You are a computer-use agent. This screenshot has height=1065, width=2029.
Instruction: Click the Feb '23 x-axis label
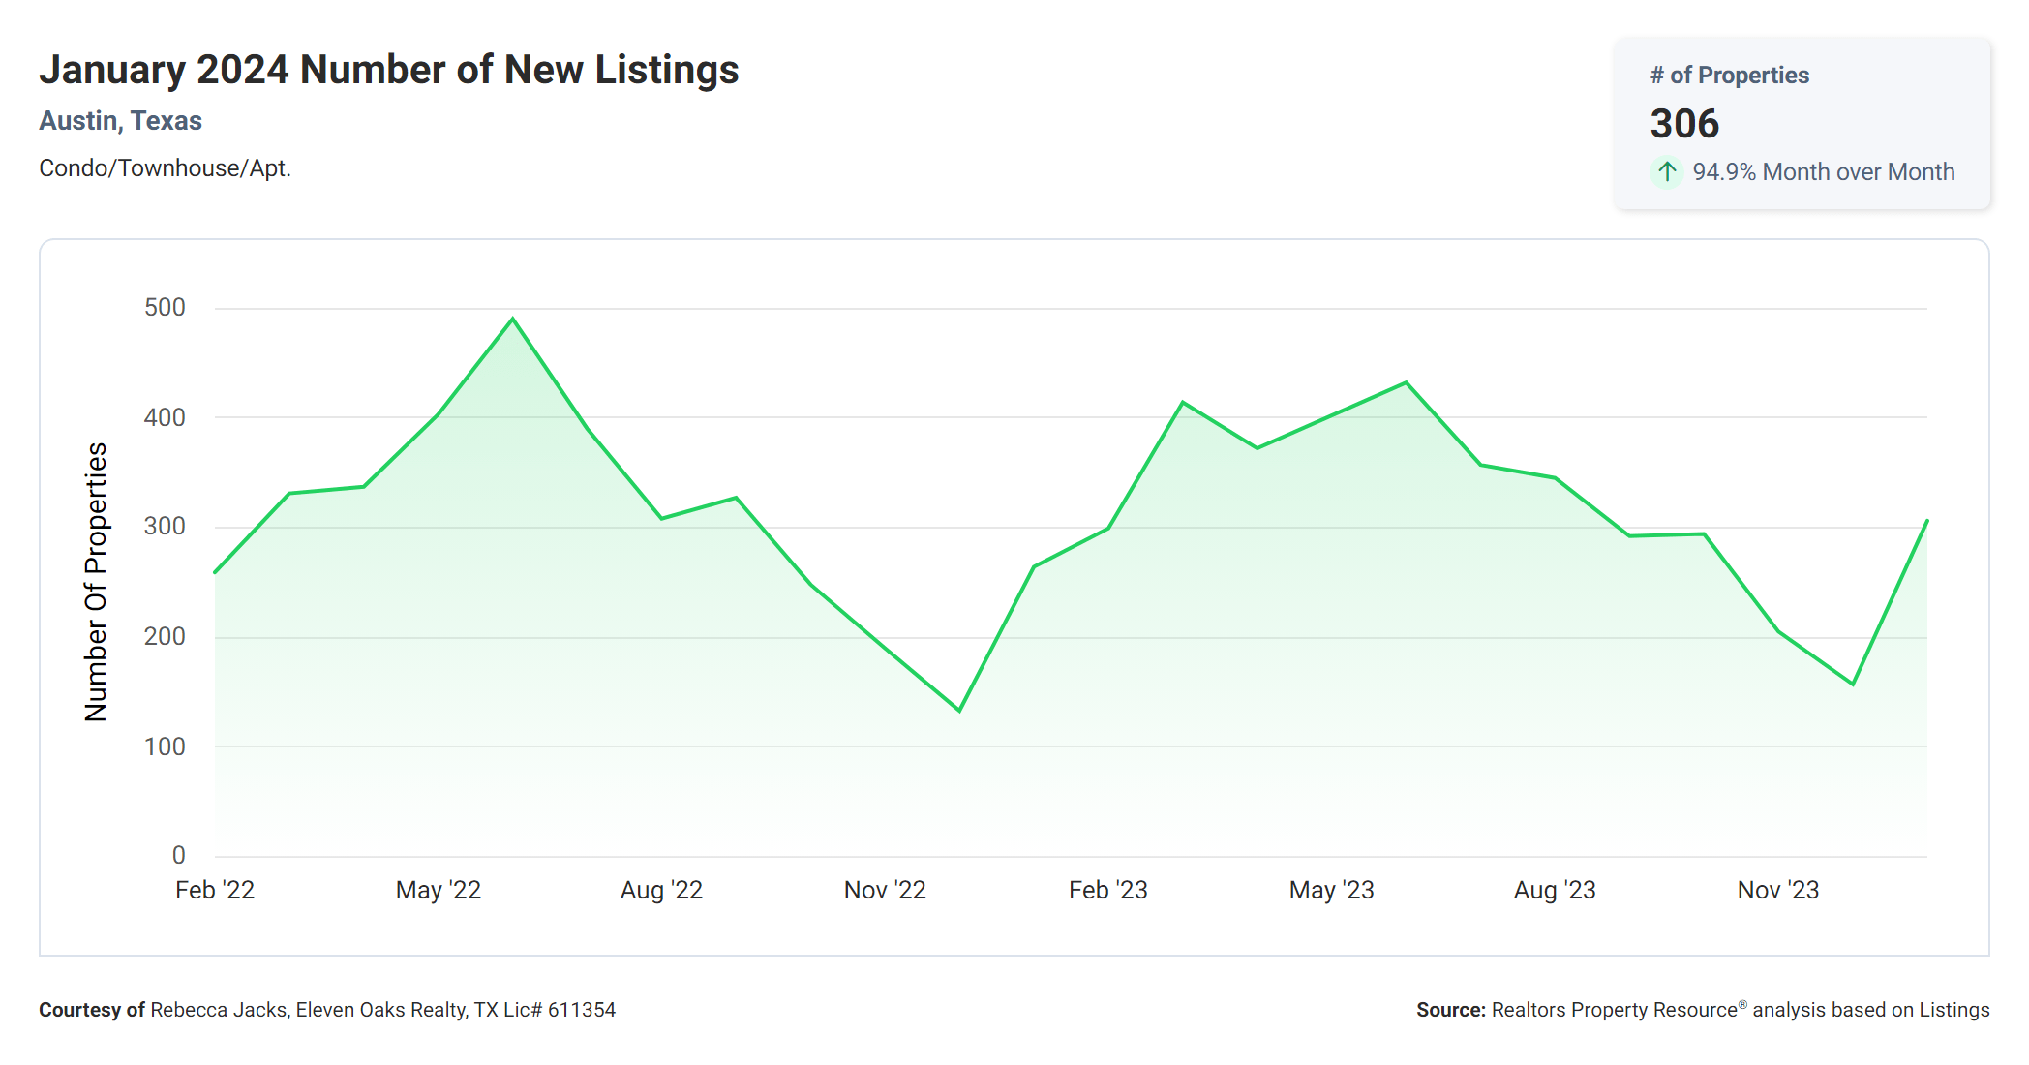coord(1107,890)
